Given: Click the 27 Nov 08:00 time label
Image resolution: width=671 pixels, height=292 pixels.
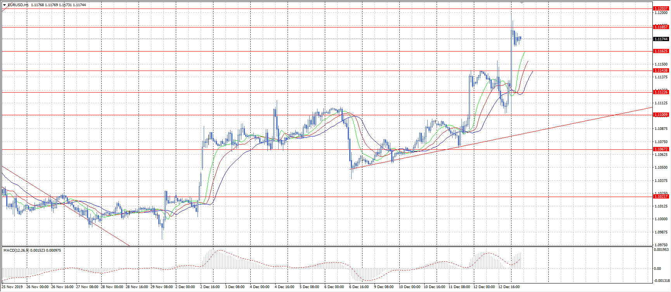Looking at the screenshot, I should point(87,287).
